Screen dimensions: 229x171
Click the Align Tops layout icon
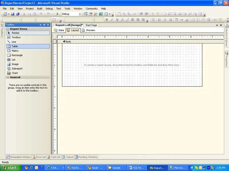[x=176, y=20]
